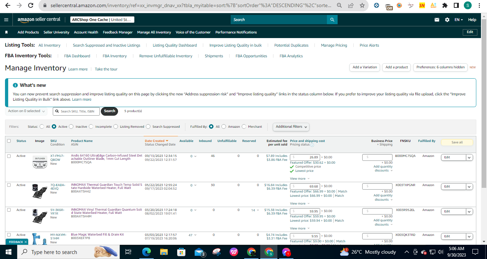Open the EN language dropdown
The image size is (487, 259).
[458, 20]
